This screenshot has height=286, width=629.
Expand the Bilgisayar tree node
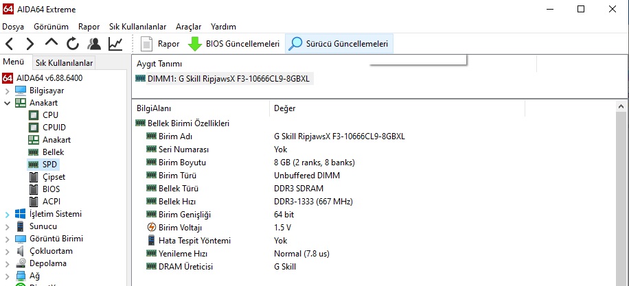coord(7,91)
